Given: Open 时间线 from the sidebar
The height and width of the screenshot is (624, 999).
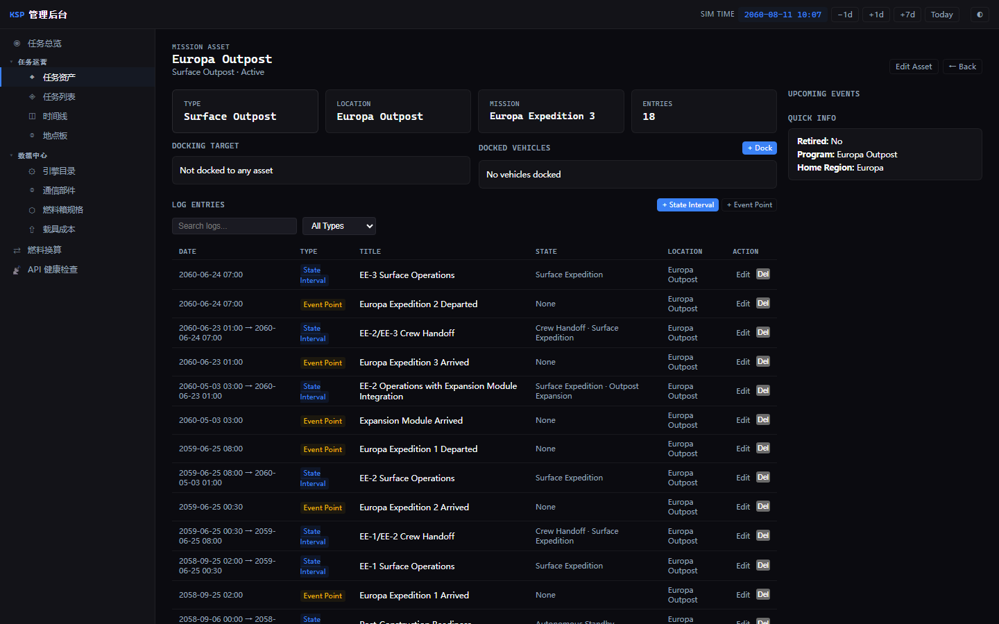Looking at the screenshot, I should tap(55, 116).
